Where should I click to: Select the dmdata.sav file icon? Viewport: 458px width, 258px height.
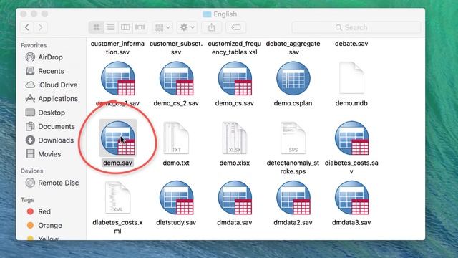pyautogui.click(x=235, y=198)
